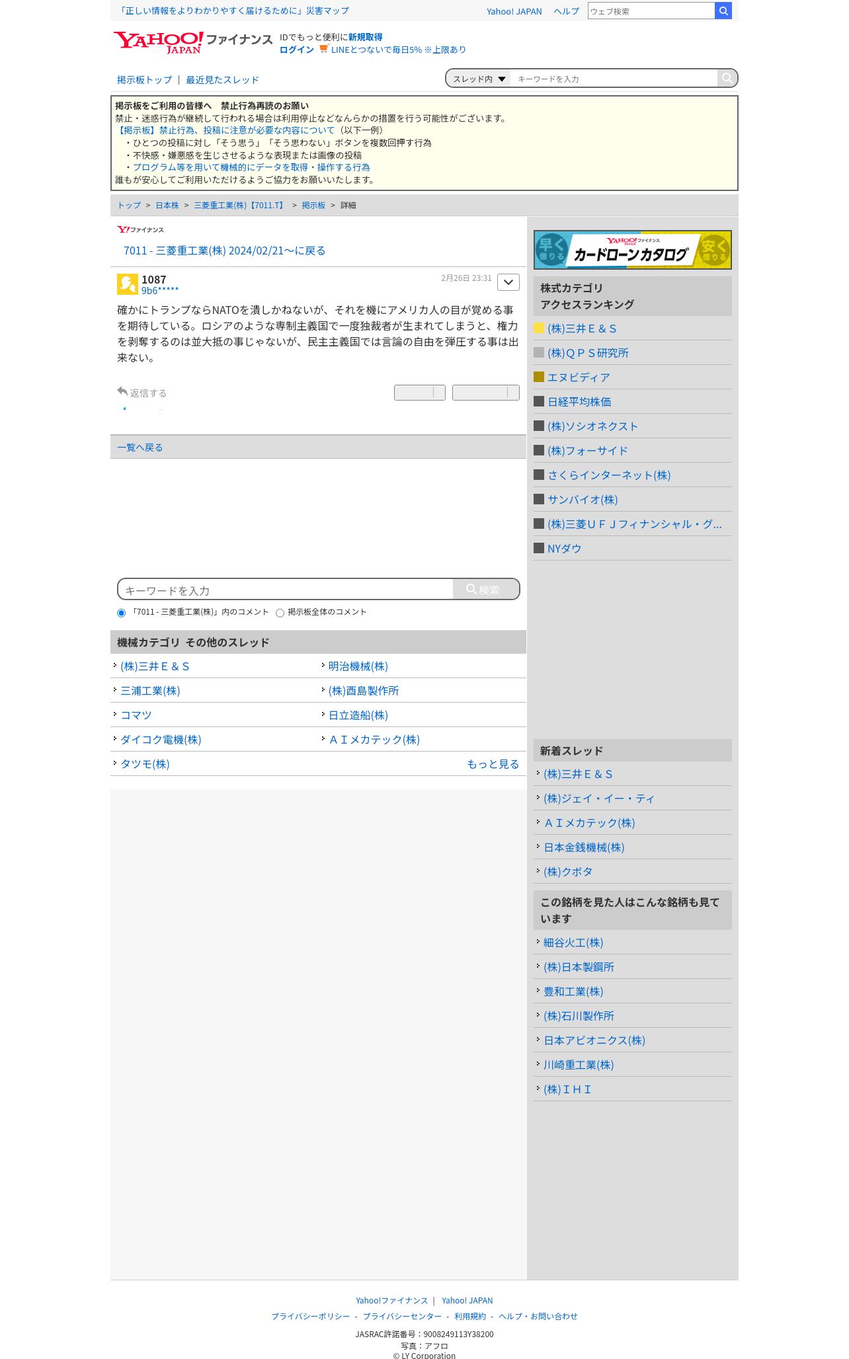Click the lower 検索 button
Viewport: 849px width, 1359px height.
pos(486,590)
